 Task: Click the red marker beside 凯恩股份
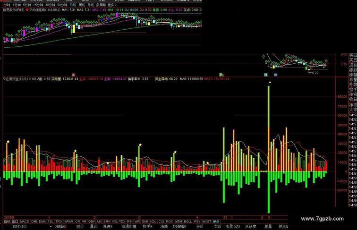coord(27,10)
